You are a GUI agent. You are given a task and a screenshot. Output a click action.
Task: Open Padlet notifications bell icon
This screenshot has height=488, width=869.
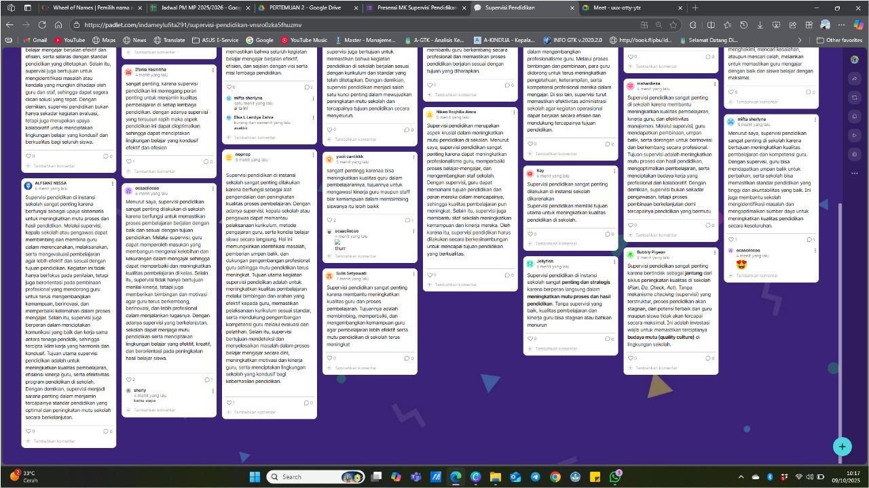click(x=855, y=117)
